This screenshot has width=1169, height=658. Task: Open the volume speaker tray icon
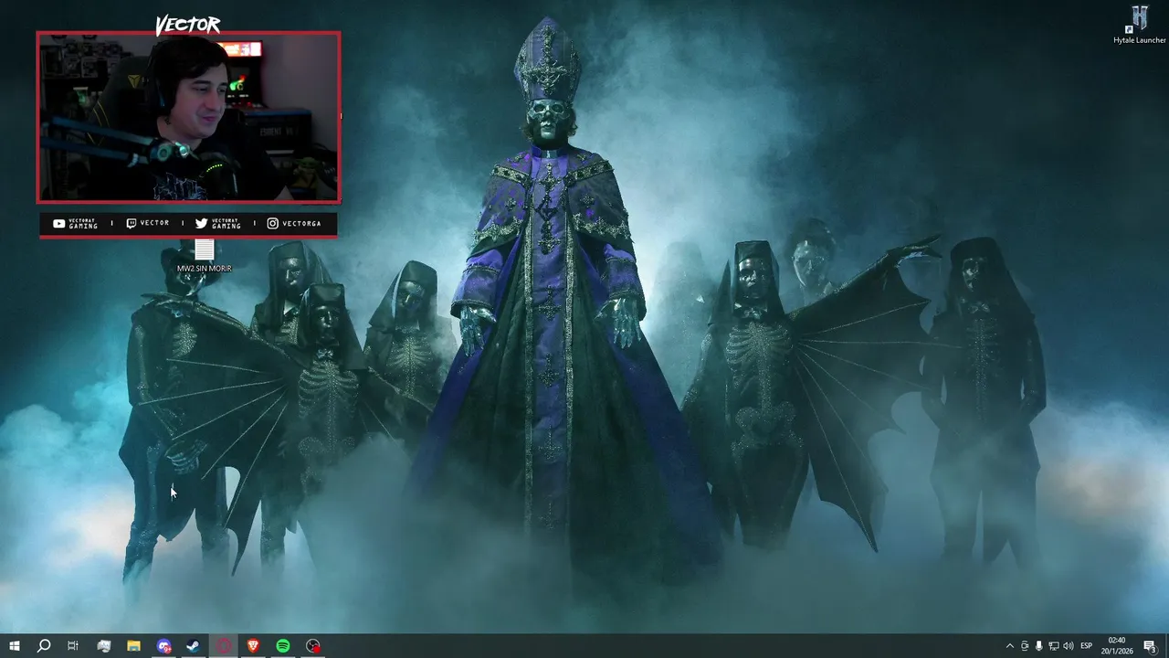(1069, 646)
